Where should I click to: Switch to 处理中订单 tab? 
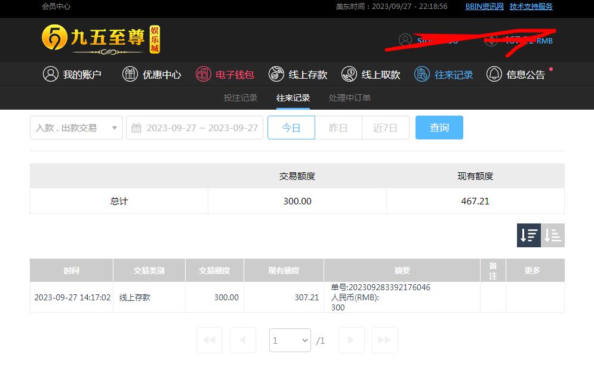(350, 98)
